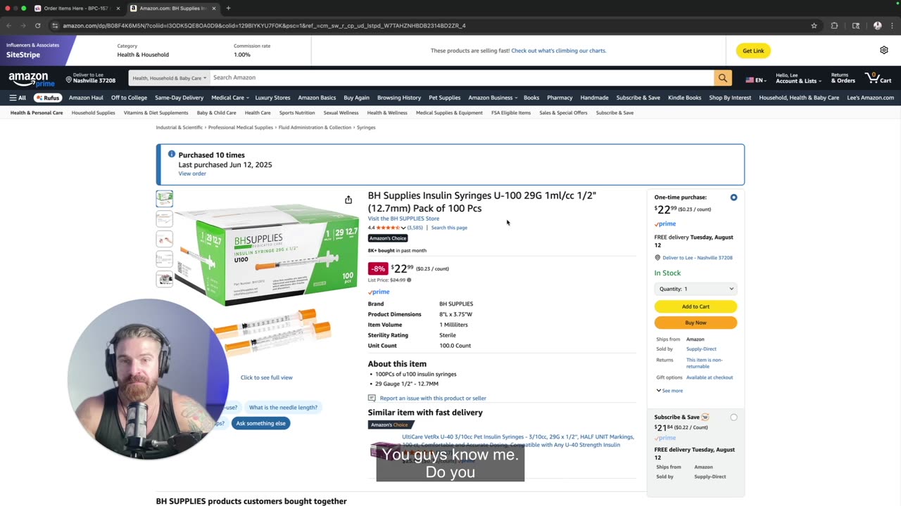The height and width of the screenshot is (506, 901).
Task: Click the Rufus assistant button
Action: 48,98
